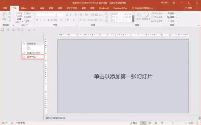Select the oval shape in shapes gallery
Screen dimensions: 201x125
[x=130, y=14]
